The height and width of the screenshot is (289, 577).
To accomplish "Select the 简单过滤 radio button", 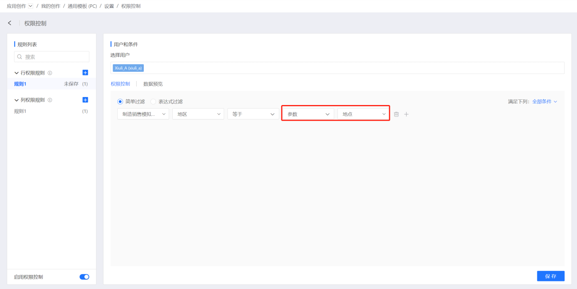I will 120,102.
